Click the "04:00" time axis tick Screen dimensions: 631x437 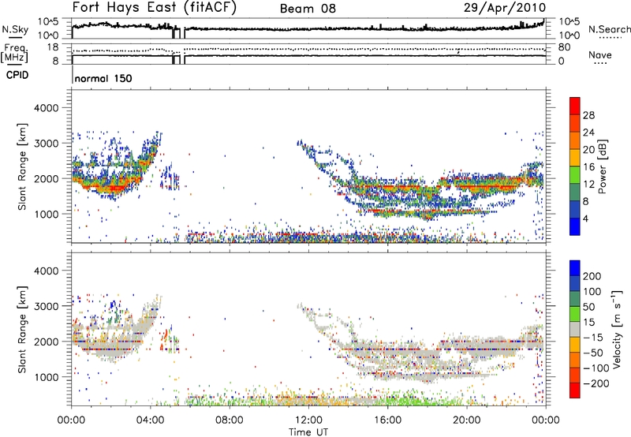(x=151, y=420)
